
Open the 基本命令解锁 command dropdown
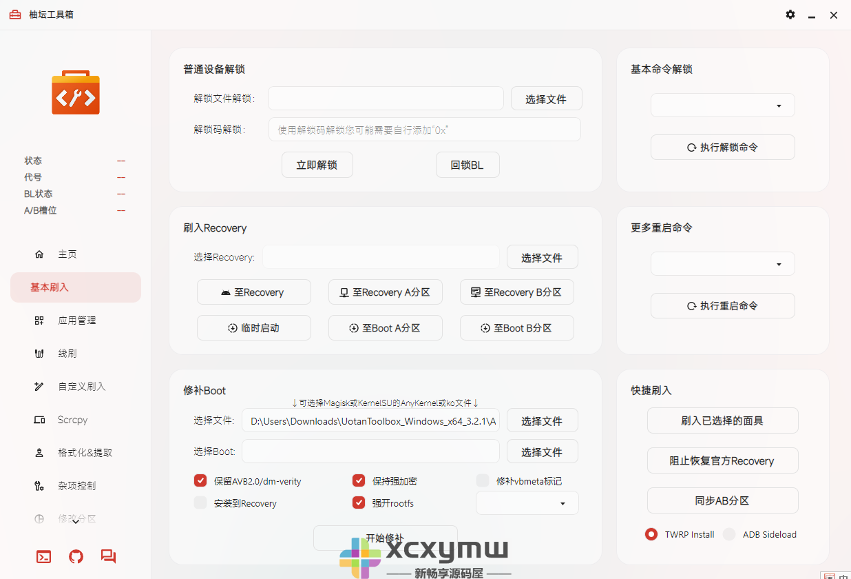click(722, 105)
